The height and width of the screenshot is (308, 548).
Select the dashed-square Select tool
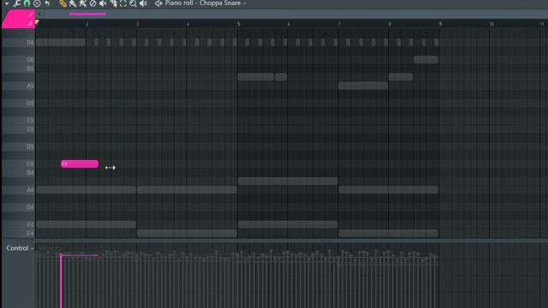[123, 3]
